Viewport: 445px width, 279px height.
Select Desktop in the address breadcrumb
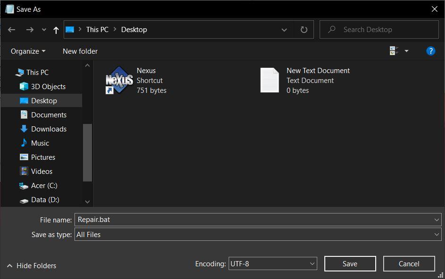pos(134,30)
